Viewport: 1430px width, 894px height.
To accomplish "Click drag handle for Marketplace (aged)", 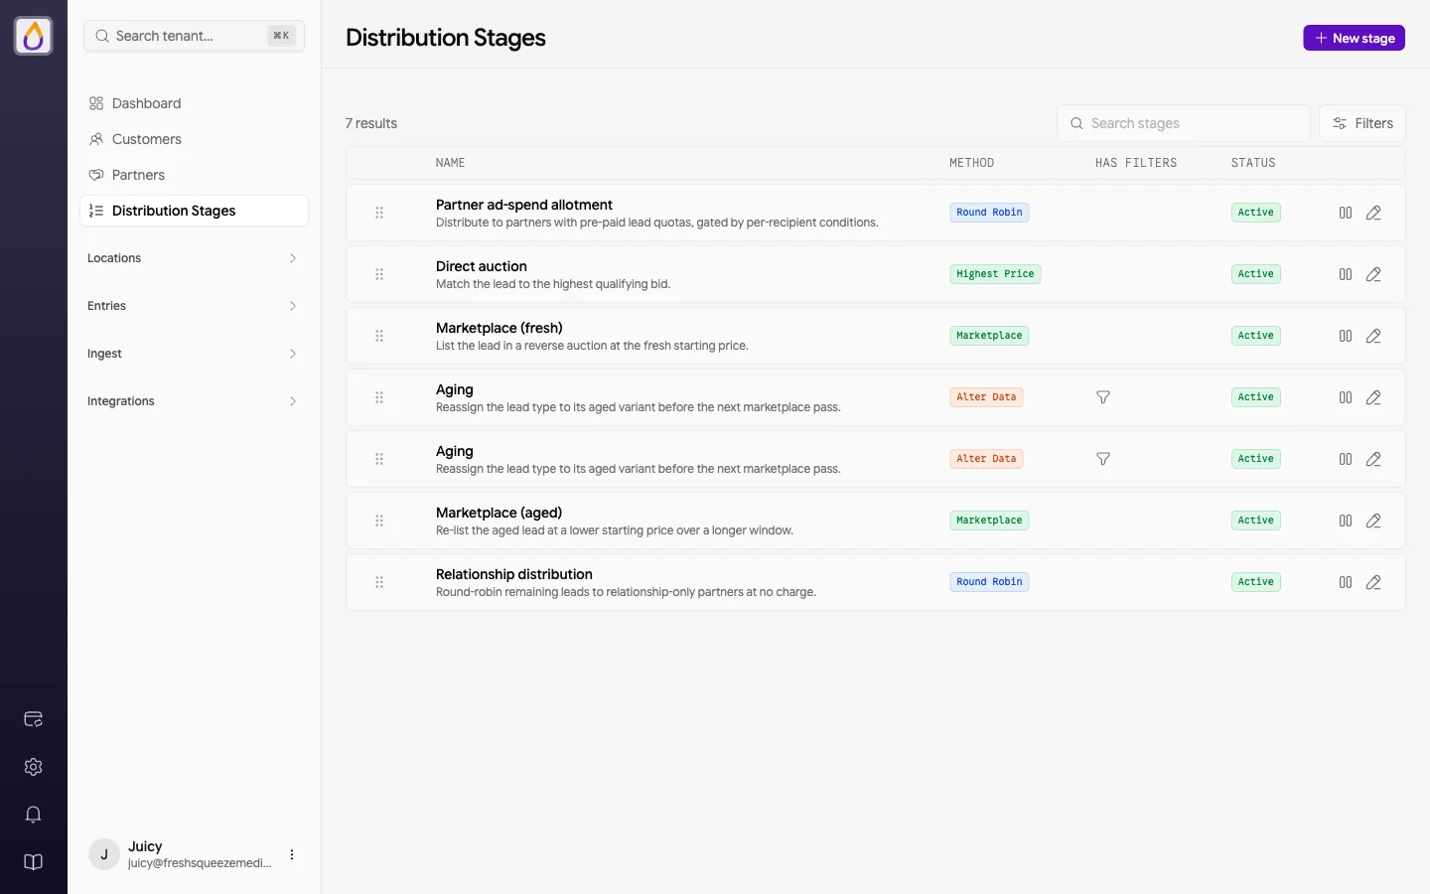I will (x=379, y=521).
